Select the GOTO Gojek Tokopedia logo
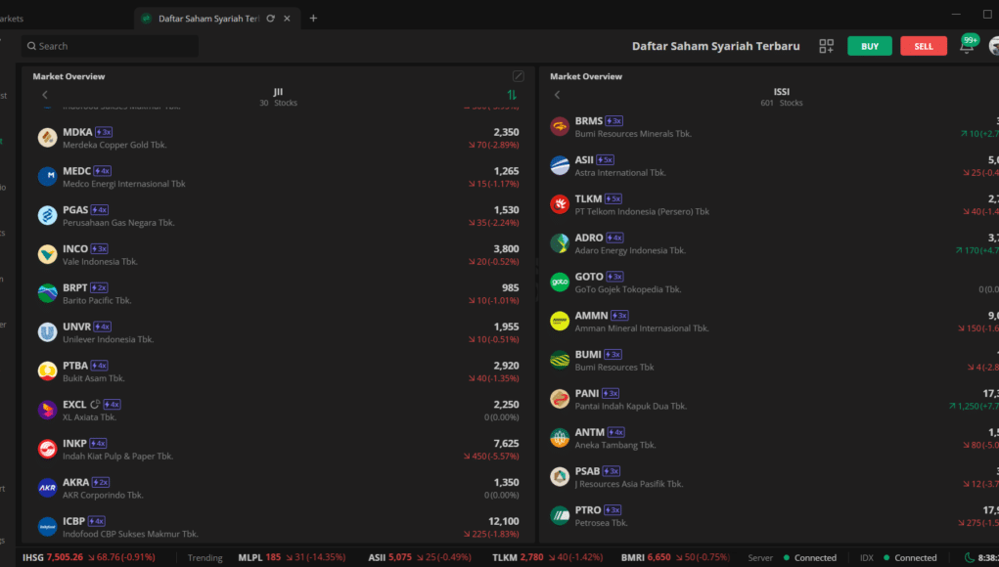This screenshot has height=567, width=999. (559, 283)
